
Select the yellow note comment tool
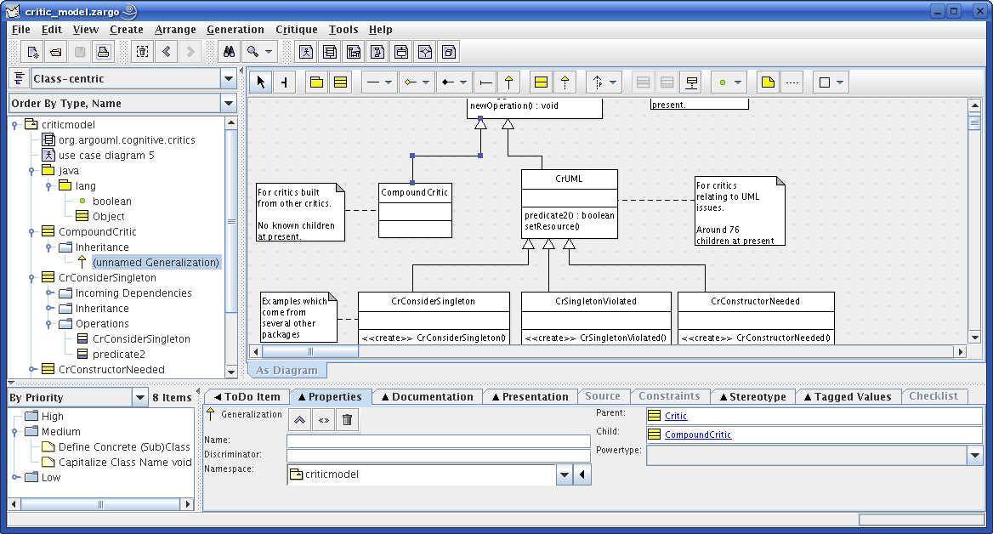(x=768, y=82)
